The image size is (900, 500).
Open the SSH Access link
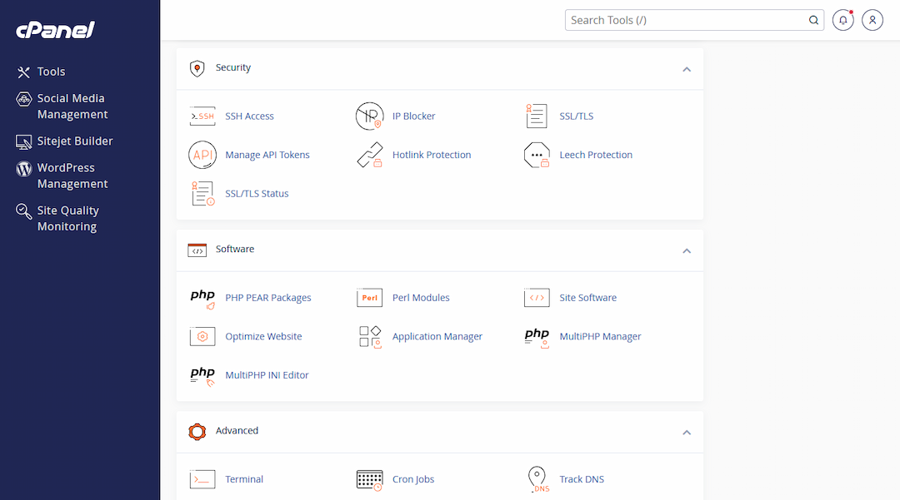pos(249,116)
